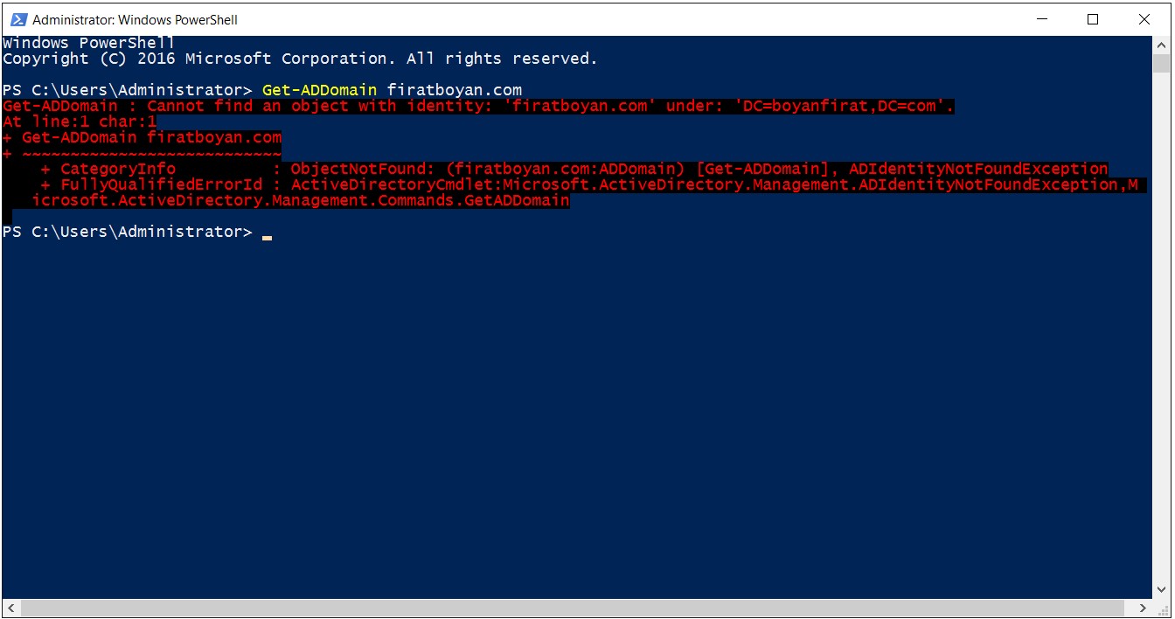Image resolution: width=1175 pixels, height=619 pixels.
Task: Click 'firatboyan.com' argument in the command line
Action: click(x=455, y=90)
